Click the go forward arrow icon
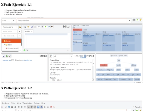The width and height of the screenshot is (148, 111). (x=25, y=107)
